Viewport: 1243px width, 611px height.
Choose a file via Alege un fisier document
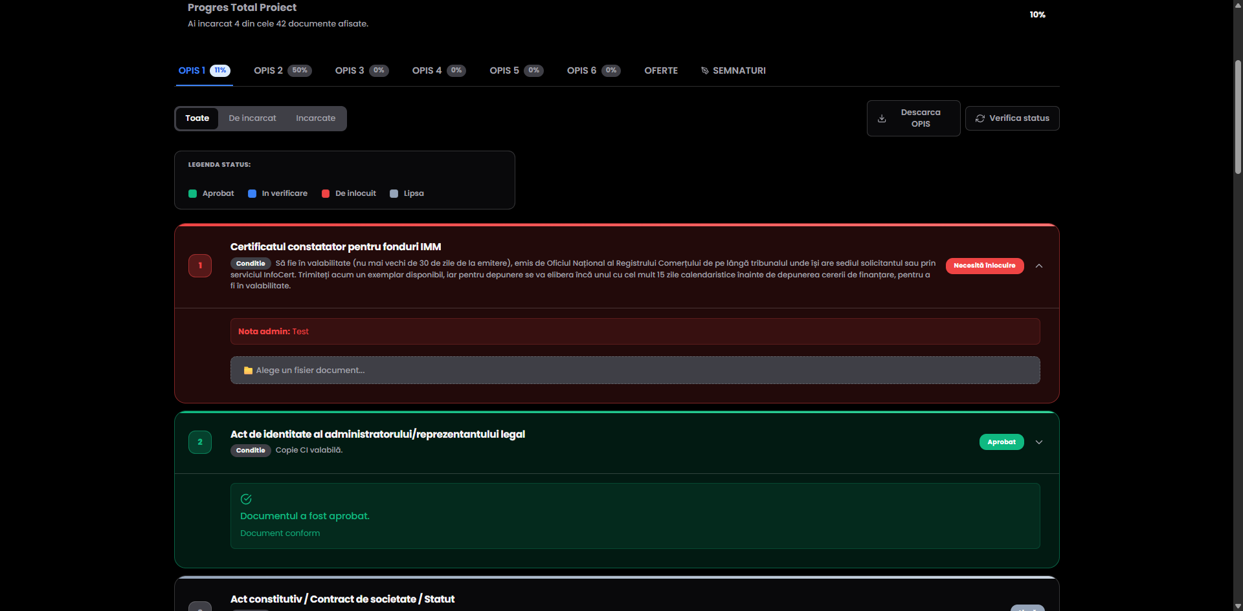635,370
